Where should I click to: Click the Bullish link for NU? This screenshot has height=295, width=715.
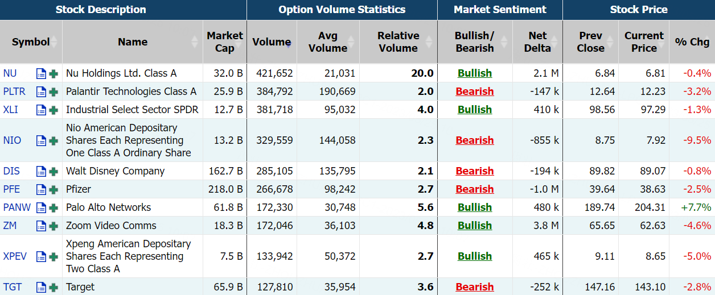[474, 73]
